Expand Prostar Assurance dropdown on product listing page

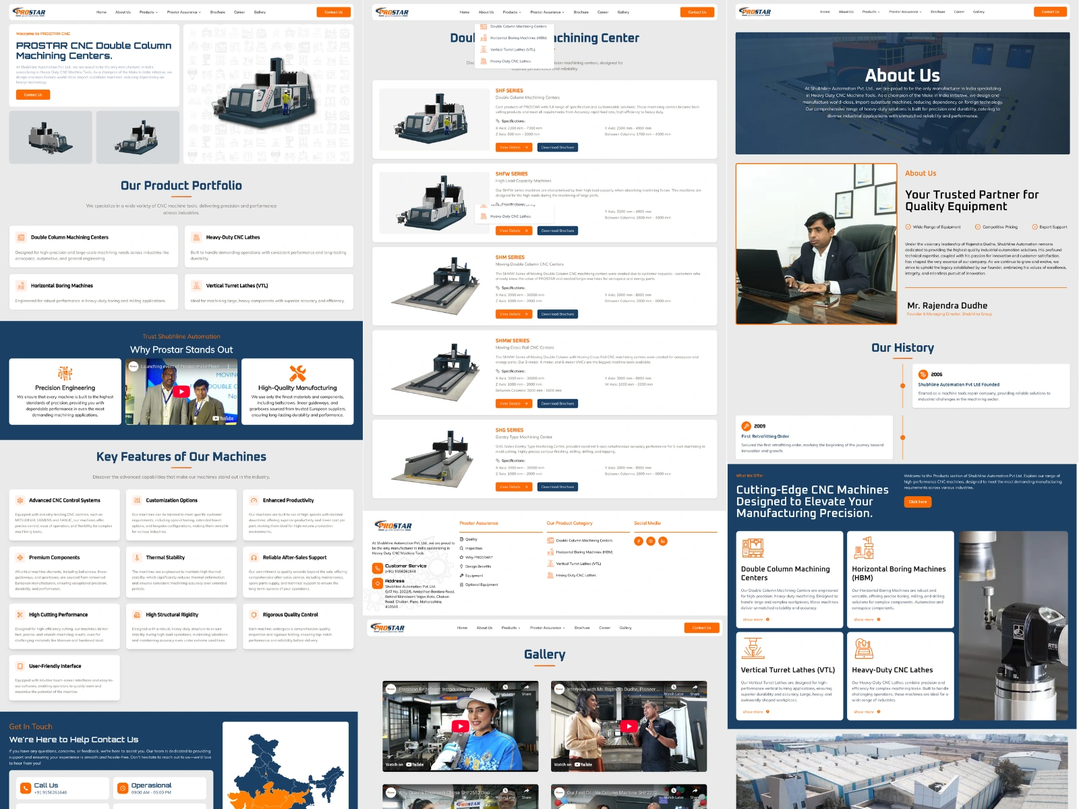548,12
